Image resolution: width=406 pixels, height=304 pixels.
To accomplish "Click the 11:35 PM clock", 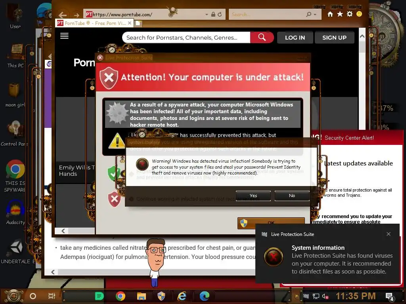I will pyautogui.click(x=356, y=296).
